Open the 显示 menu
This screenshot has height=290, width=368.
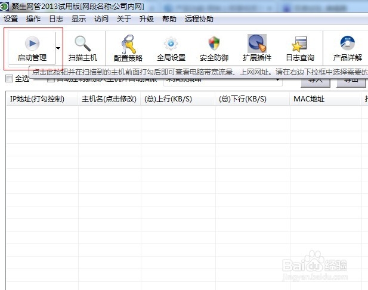pyautogui.click(x=79, y=18)
